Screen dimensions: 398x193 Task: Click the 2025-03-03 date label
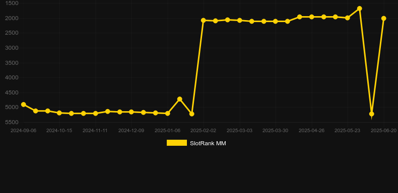[239, 131]
